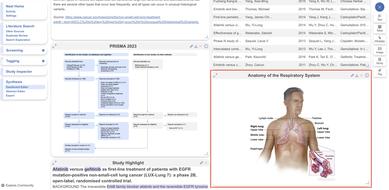
Task: Close the add-card panel with blue X button
Action: point(380,7)
